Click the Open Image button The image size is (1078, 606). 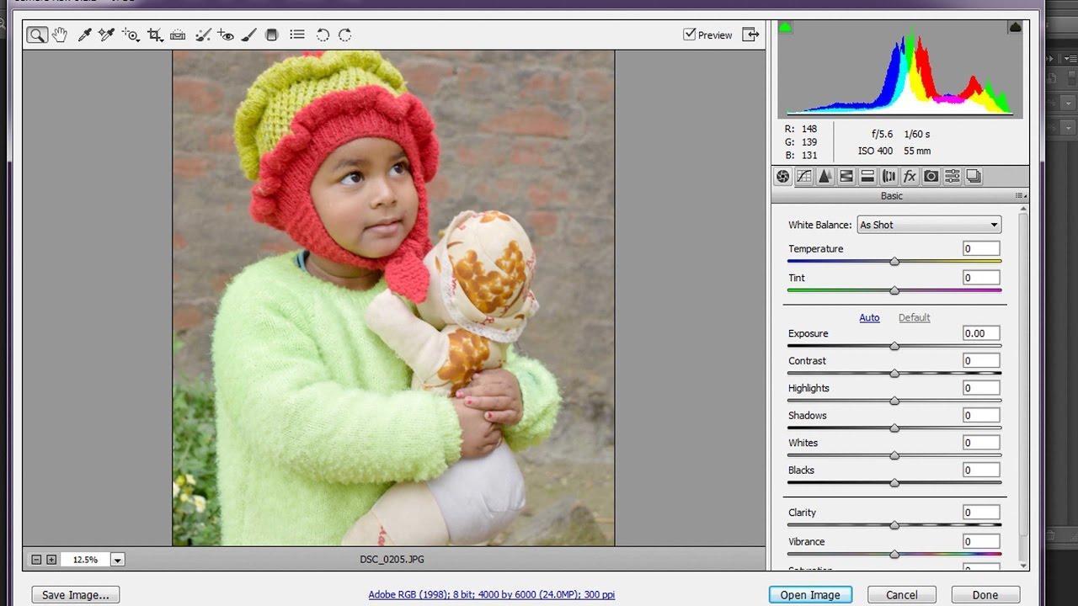click(x=810, y=595)
